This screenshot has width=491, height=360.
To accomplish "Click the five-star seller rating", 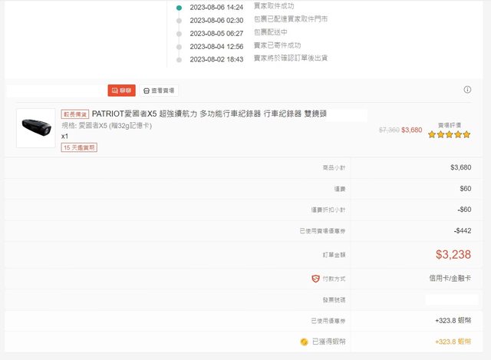I will [x=449, y=134].
